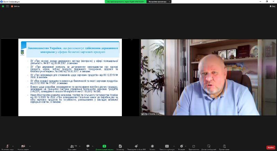
Task: Click the speaker name label on video
Action: 150,114
